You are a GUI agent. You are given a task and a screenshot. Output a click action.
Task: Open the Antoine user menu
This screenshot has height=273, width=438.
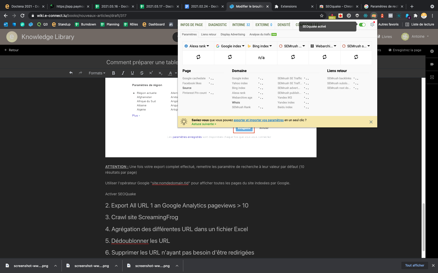[415, 37]
